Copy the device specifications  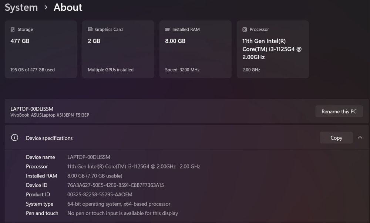336,138
